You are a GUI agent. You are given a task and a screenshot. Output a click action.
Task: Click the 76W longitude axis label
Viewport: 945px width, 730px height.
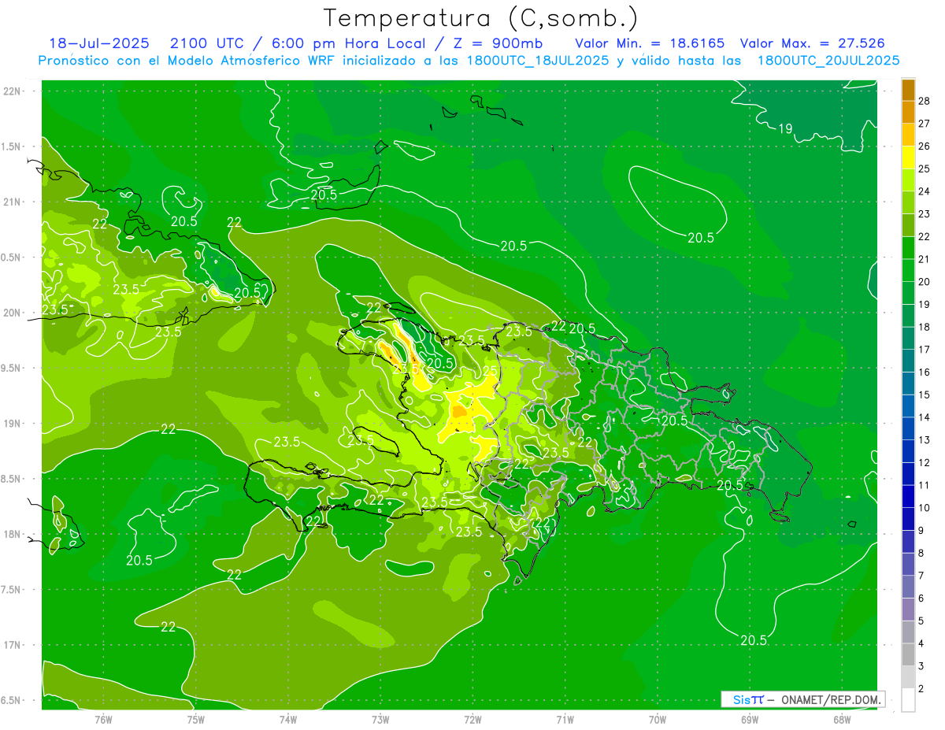point(103,718)
